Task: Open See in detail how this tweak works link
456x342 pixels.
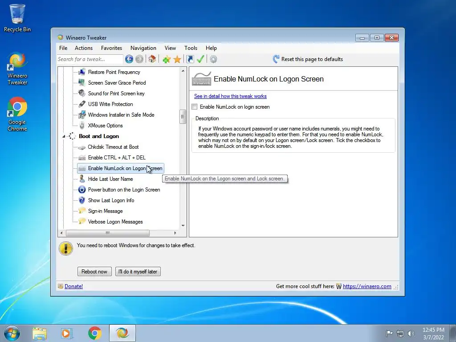Action: 230,96
